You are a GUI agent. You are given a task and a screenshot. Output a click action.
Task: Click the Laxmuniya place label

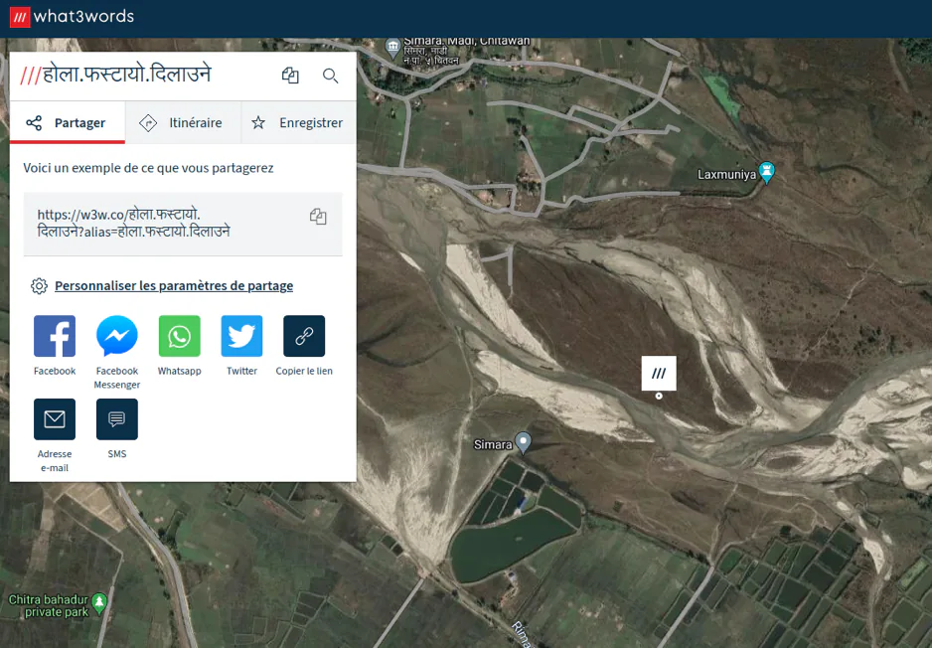click(x=726, y=174)
